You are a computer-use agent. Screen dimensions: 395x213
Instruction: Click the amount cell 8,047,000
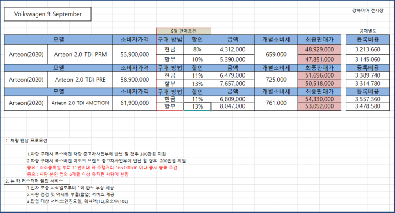pos(233,106)
